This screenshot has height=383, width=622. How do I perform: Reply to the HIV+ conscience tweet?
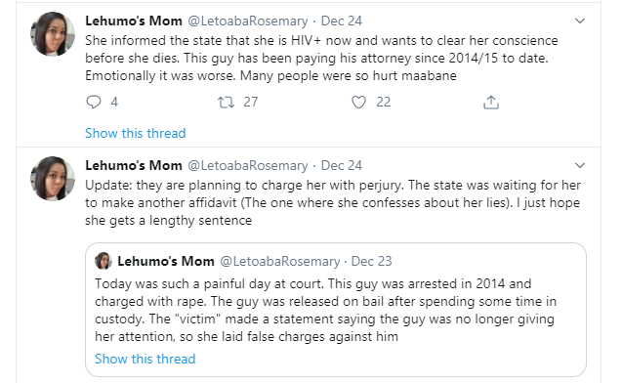(x=94, y=102)
